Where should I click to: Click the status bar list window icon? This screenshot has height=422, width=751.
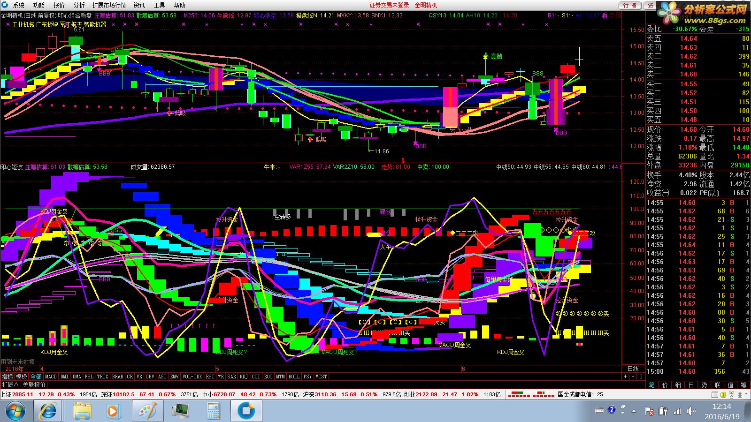715,394
